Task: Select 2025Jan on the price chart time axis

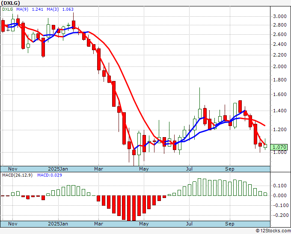Action: 58,169
